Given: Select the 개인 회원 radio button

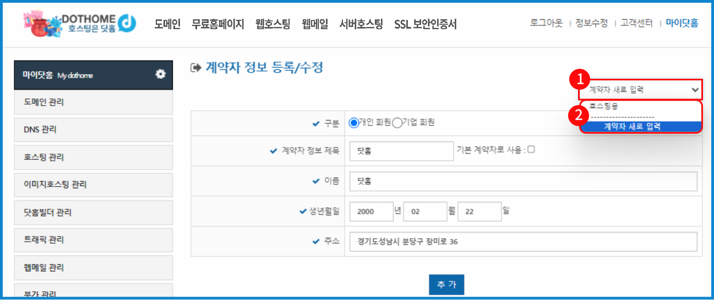Looking at the screenshot, I should coord(354,123).
